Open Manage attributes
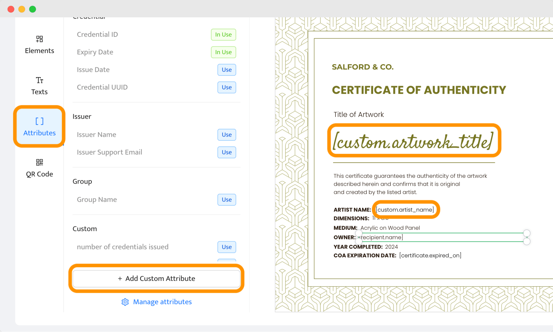 (x=162, y=302)
